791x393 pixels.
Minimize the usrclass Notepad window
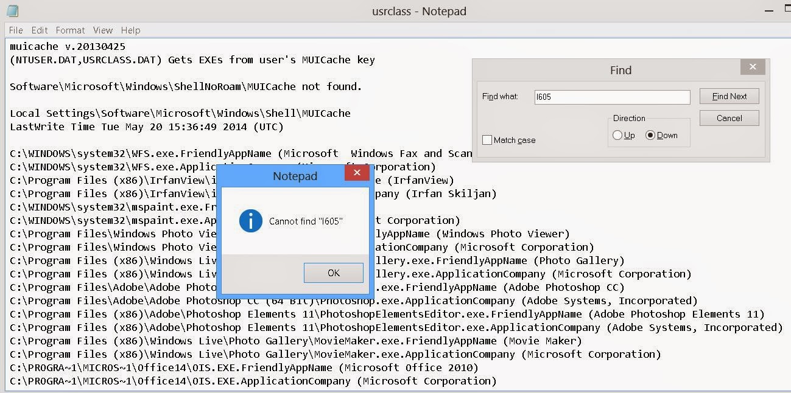click(x=770, y=10)
